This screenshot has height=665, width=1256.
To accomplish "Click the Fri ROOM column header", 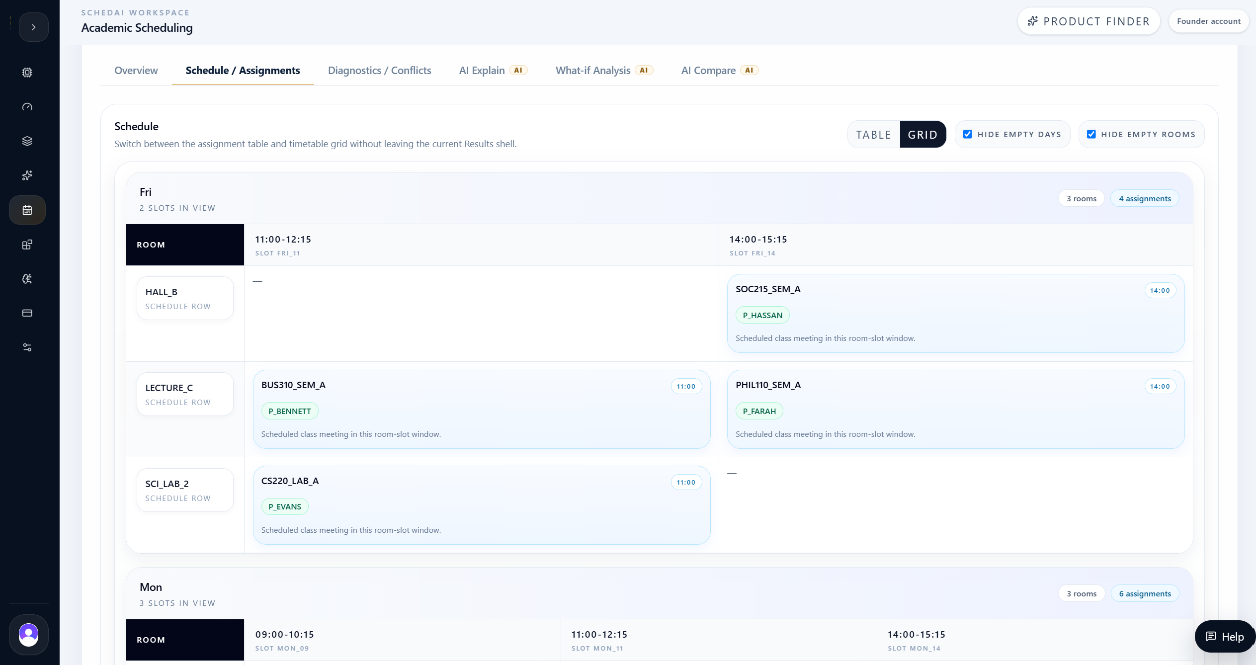I will (185, 245).
